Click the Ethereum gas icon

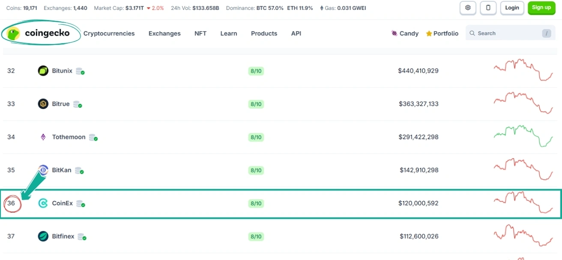pyautogui.click(x=322, y=8)
